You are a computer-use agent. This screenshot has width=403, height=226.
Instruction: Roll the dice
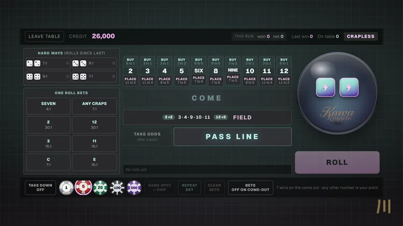click(x=337, y=162)
